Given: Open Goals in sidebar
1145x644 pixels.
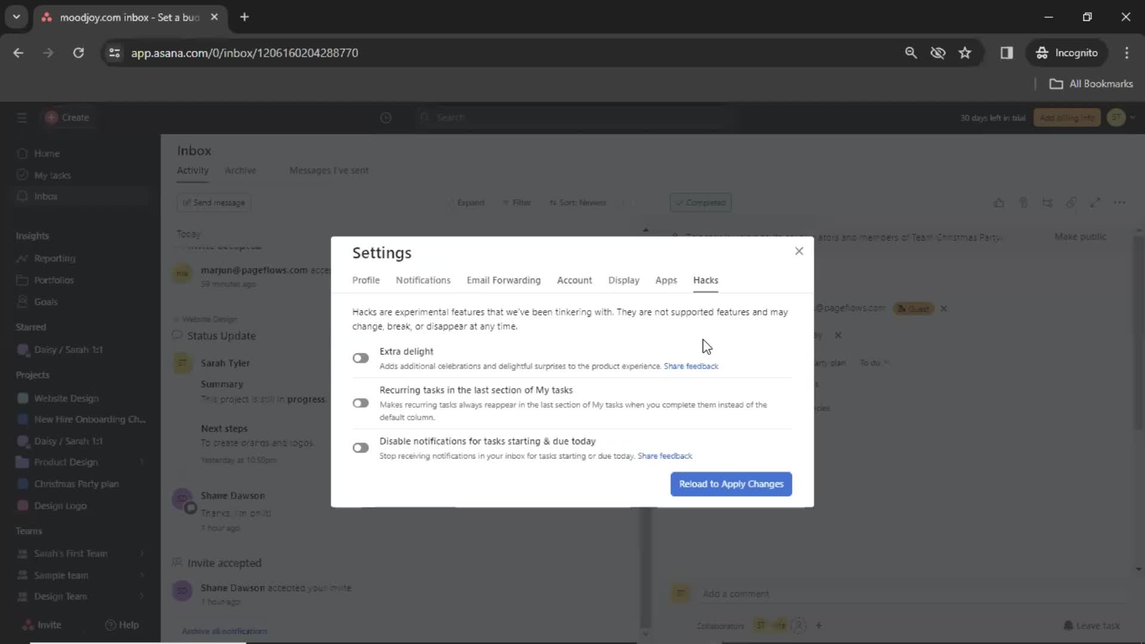Looking at the screenshot, I should pos(45,302).
